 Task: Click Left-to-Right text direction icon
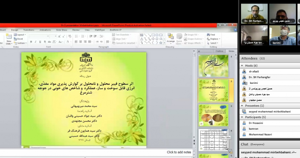pos(97,42)
